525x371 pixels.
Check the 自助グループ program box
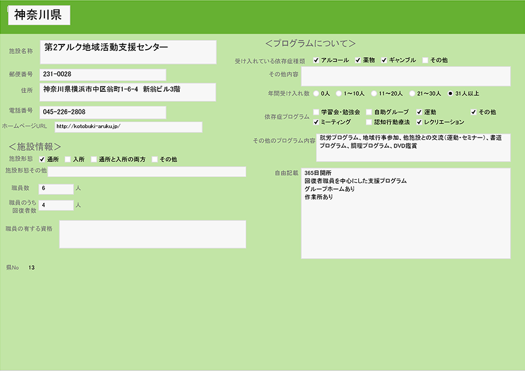click(x=369, y=112)
